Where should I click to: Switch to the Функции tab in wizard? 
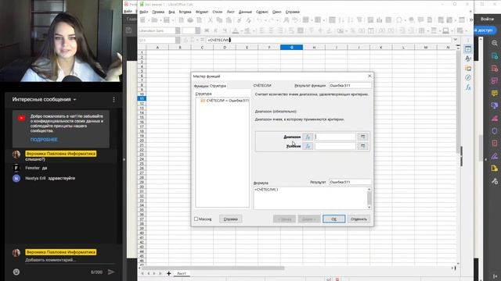coord(201,86)
